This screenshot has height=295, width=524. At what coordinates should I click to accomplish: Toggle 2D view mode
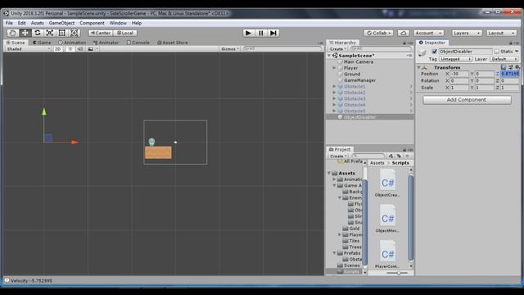coord(58,49)
